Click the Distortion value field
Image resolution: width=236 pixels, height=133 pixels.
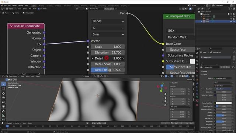[x=108, y=52]
